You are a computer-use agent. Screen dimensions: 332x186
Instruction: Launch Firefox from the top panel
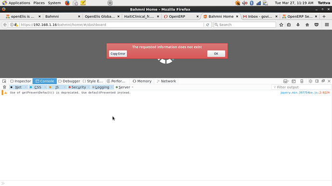point(67,3)
